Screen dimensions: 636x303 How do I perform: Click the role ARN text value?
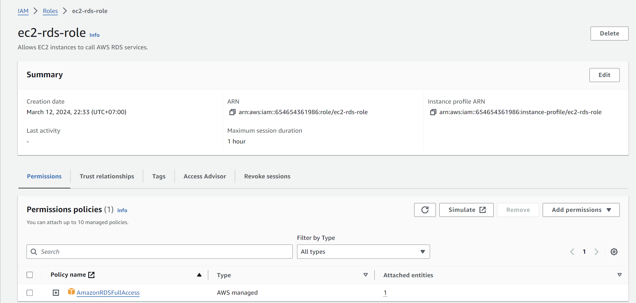(x=303, y=112)
